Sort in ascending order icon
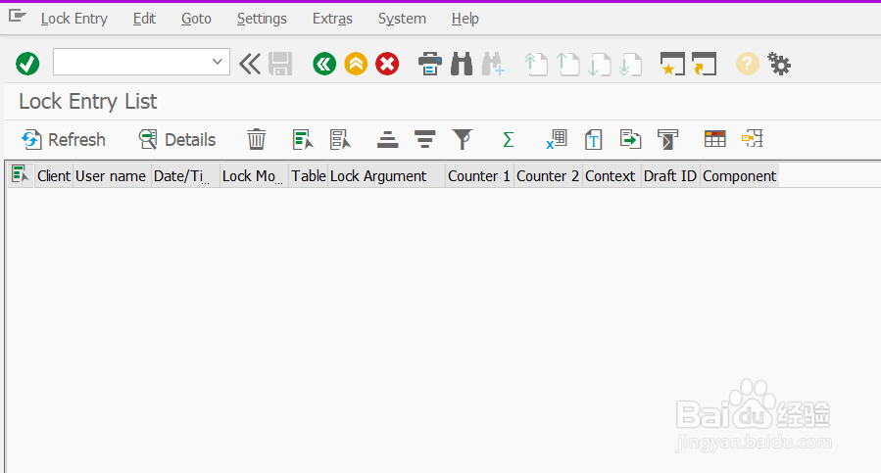Viewport: 881px width, 473px height. click(388, 139)
